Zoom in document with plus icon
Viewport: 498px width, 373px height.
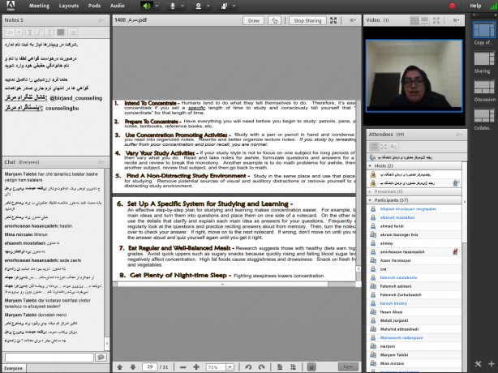click(x=196, y=367)
